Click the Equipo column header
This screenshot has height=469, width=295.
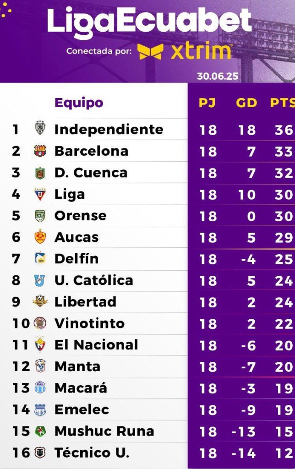79,103
